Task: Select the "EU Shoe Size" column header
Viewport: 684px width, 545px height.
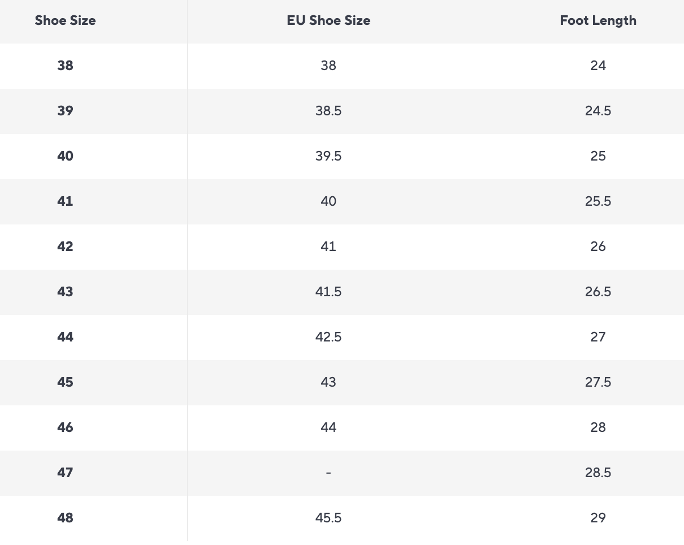Action: pos(328,21)
